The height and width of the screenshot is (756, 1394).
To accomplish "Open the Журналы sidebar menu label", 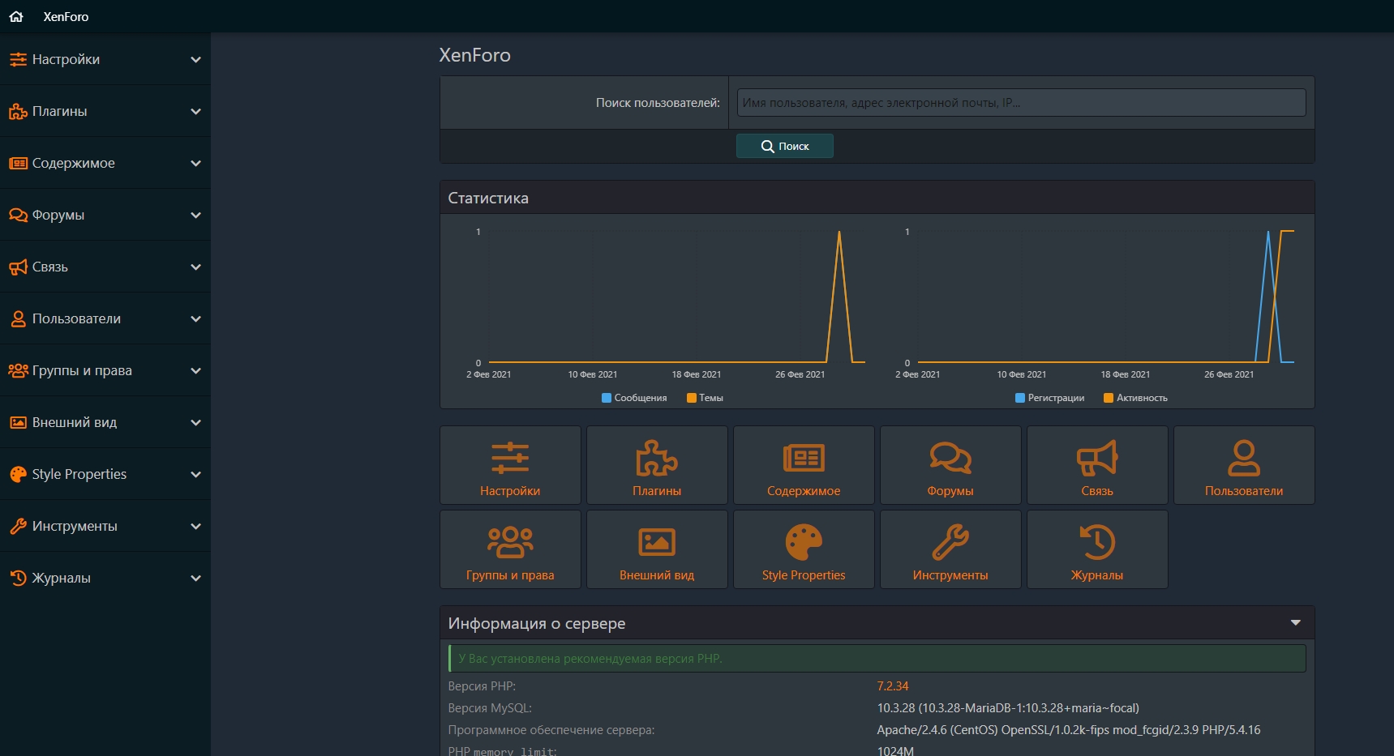I will click(62, 578).
